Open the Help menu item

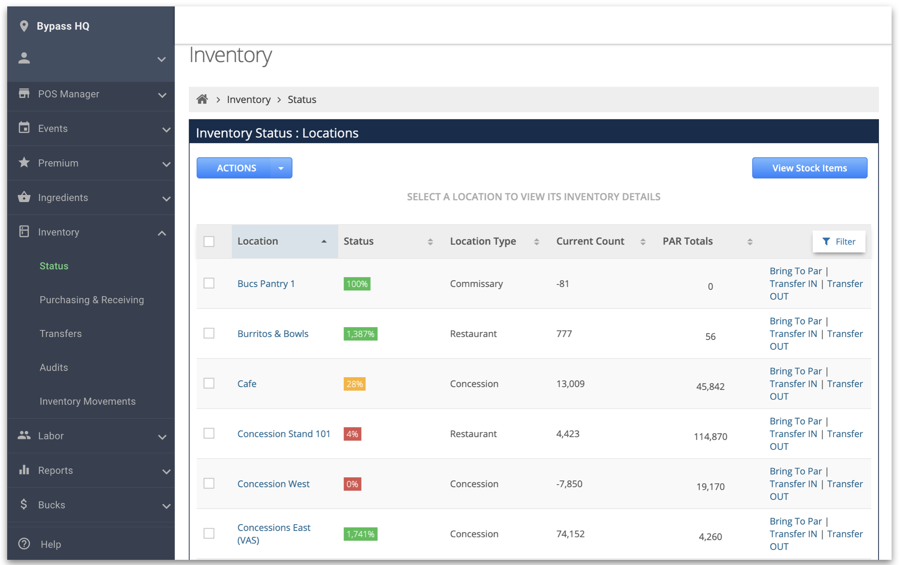[51, 544]
